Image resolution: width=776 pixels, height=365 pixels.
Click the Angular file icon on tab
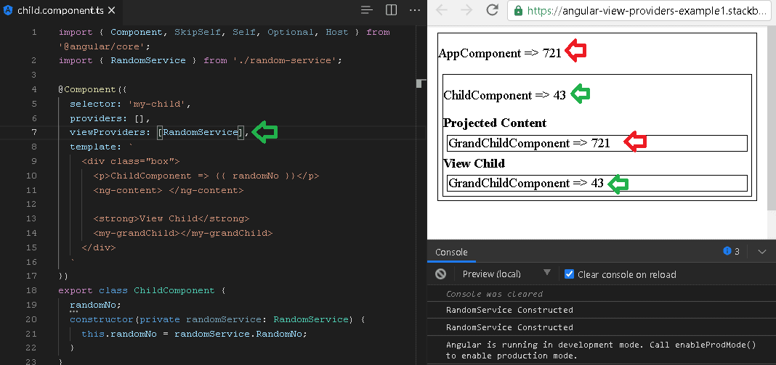(8, 10)
